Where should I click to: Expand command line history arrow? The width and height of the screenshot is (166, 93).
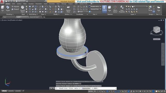[116, 88]
